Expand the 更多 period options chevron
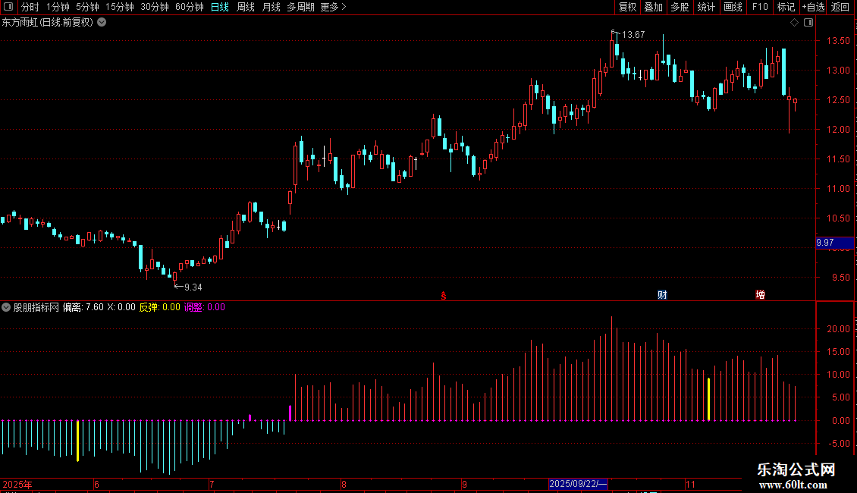The image size is (857, 493). click(x=344, y=7)
